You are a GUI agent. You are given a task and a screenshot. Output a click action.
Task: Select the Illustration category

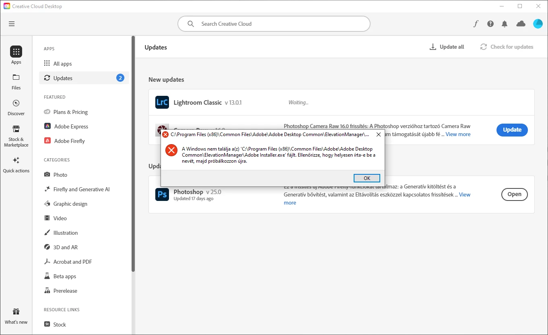click(84, 233)
